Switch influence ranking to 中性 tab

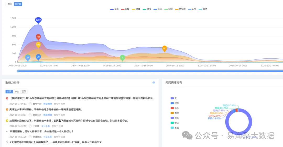coord(17,91)
